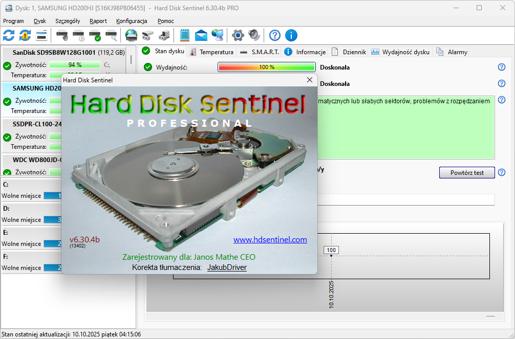Click the green check icon beside Wydajność label
The height and width of the screenshot is (339, 515).
[148, 67]
